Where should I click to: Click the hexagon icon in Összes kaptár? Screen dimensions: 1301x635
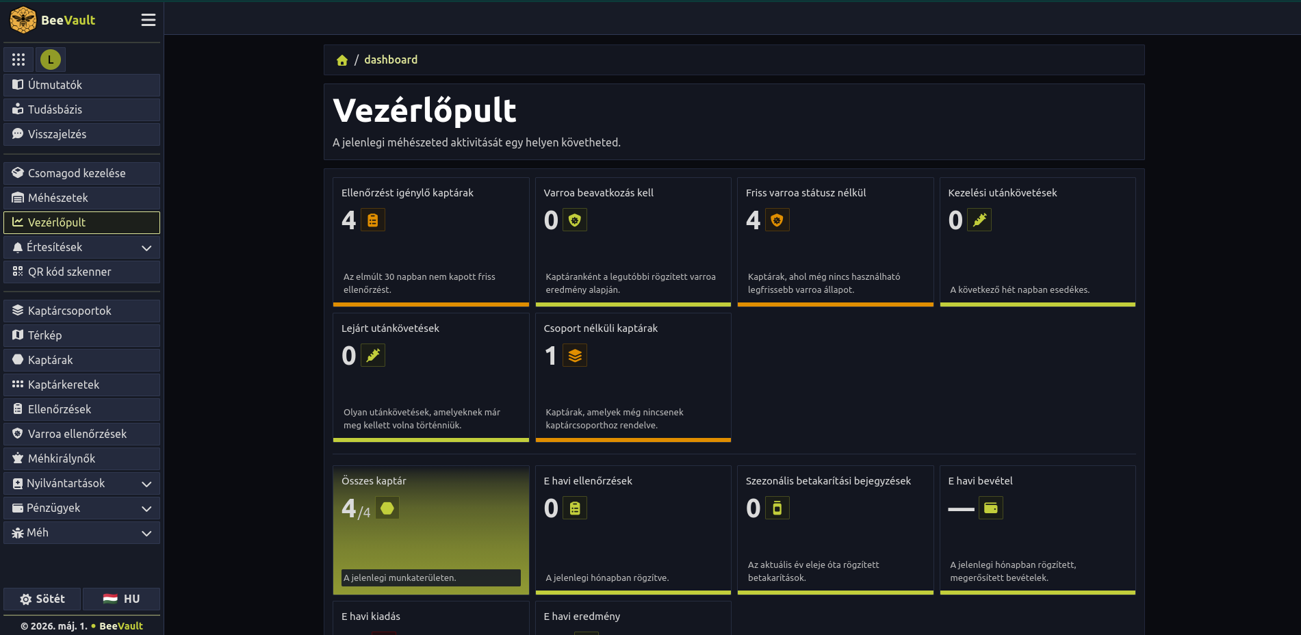(x=387, y=508)
